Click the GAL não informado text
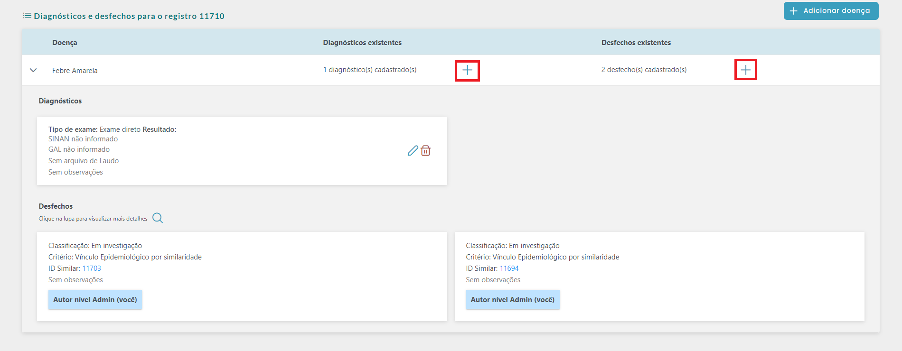The height and width of the screenshot is (351, 902). pos(79,149)
